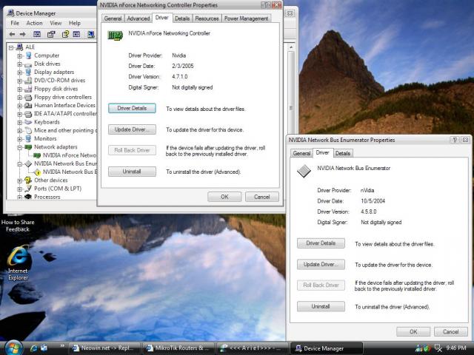
Task: Click Uninstall in nForce Controller Properties
Action: pyautogui.click(x=132, y=172)
